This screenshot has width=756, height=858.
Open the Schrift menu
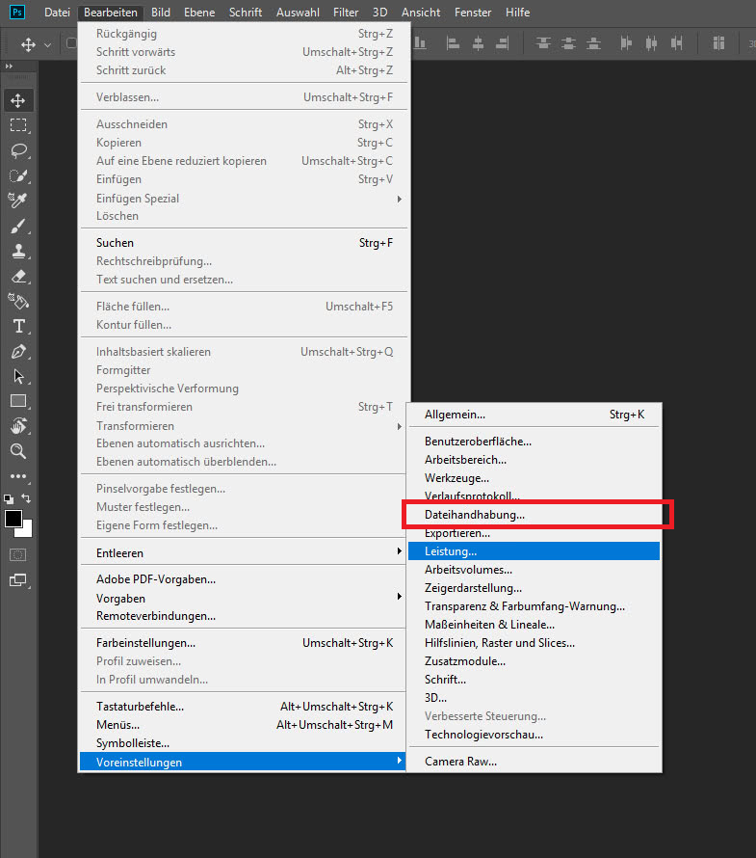(x=246, y=12)
